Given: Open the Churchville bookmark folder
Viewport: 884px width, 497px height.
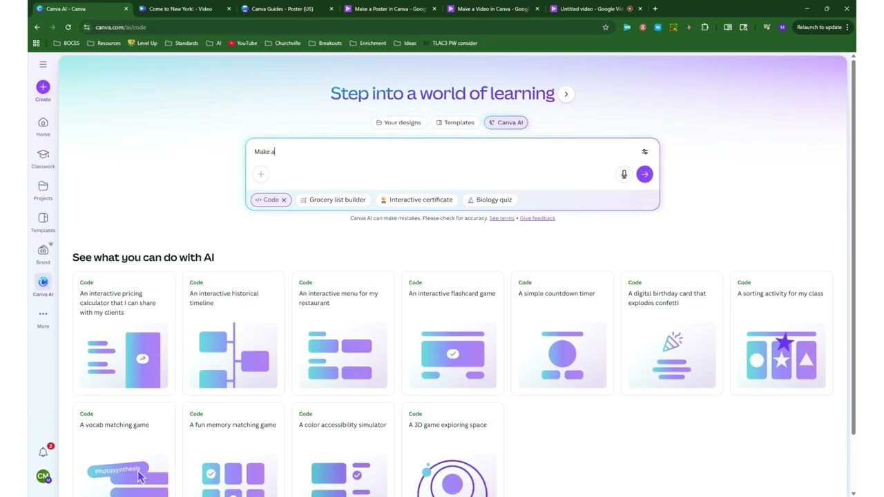Looking at the screenshot, I should point(282,43).
